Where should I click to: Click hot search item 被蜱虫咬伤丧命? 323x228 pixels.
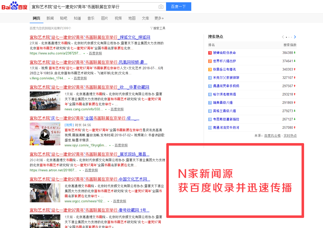point(224,53)
